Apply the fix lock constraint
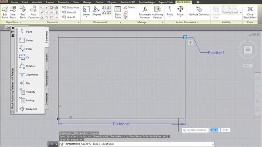This screenshot has height=147, width=262. 56,8
